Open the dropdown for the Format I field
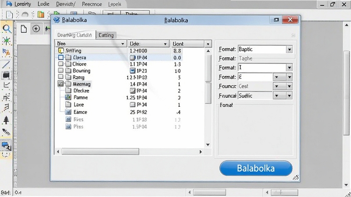Image resolution: width=351 pixels, height=197 pixels. pyautogui.click(x=290, y=67)
